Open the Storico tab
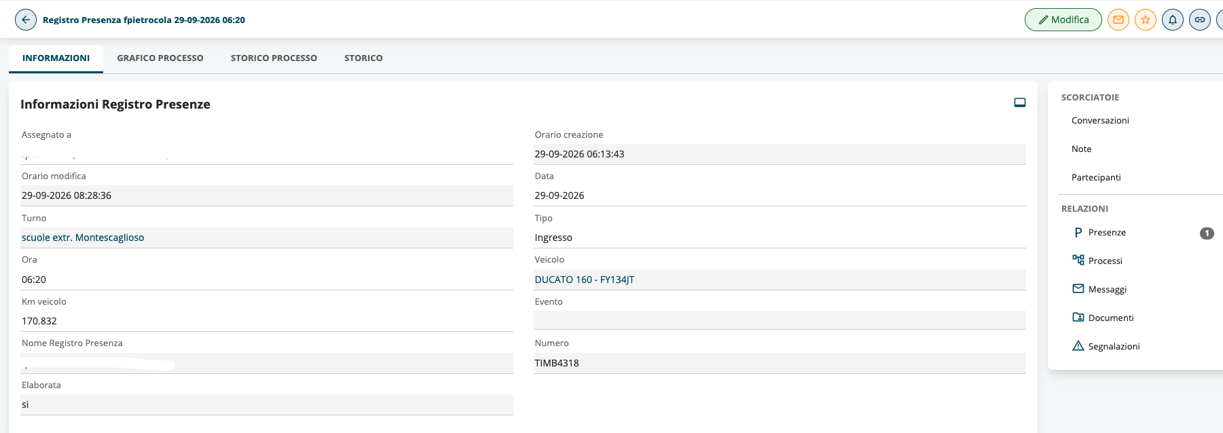 coord(363,58)
